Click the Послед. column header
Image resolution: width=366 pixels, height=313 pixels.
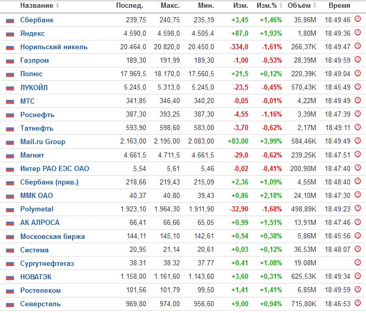(130, 5)
